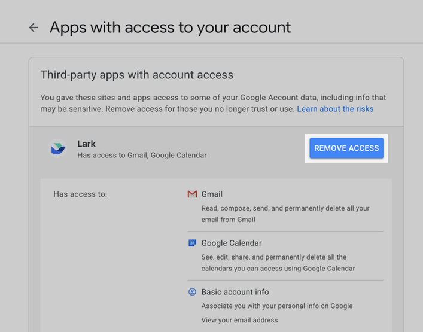This screenshot has width=423, height=332.
Task: Collapse the Lark app row by its name
Action: coord(87,144)
